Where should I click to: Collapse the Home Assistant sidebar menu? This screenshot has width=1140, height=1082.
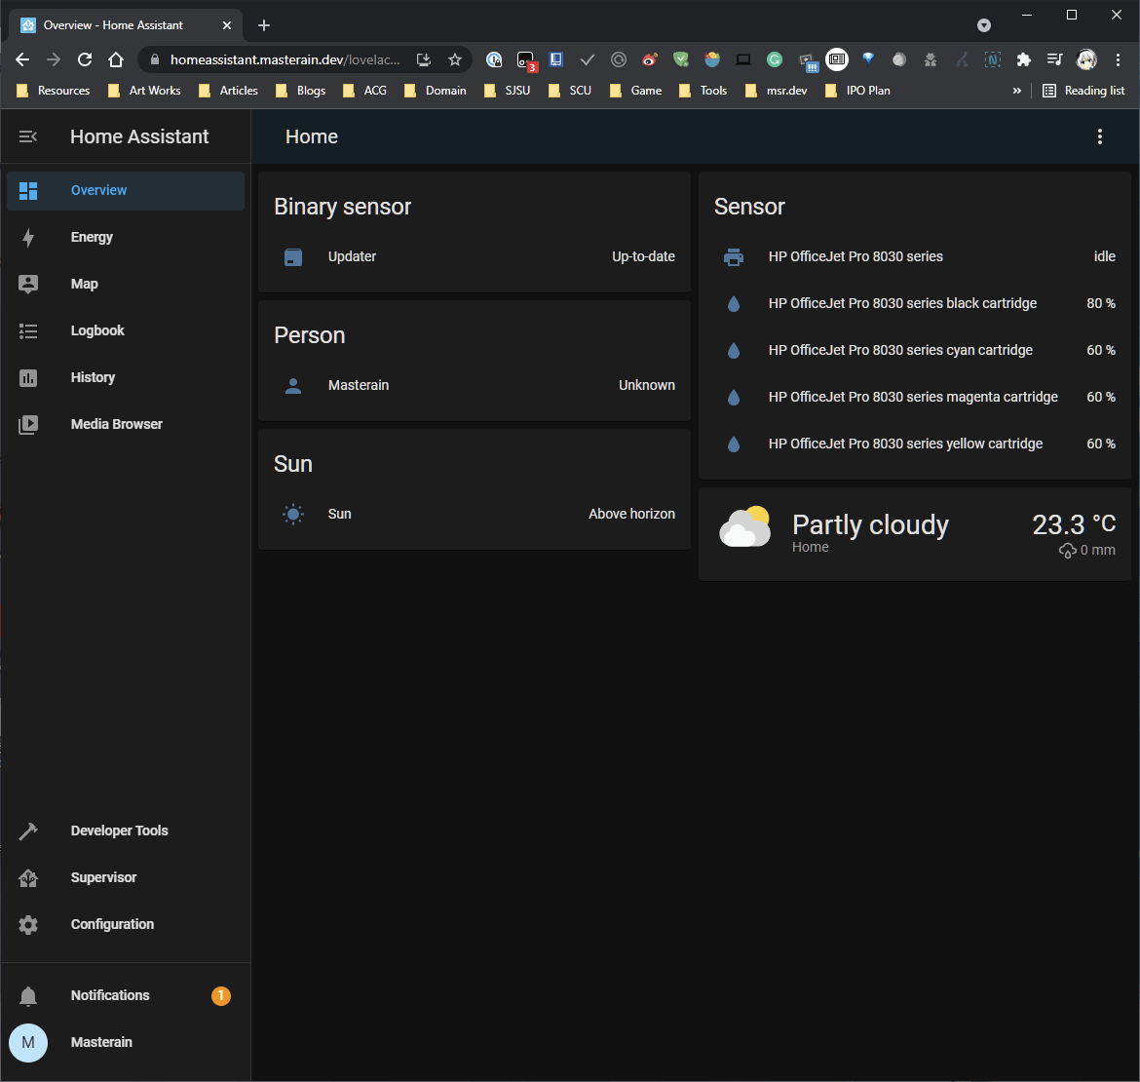(x=28, y=137)
